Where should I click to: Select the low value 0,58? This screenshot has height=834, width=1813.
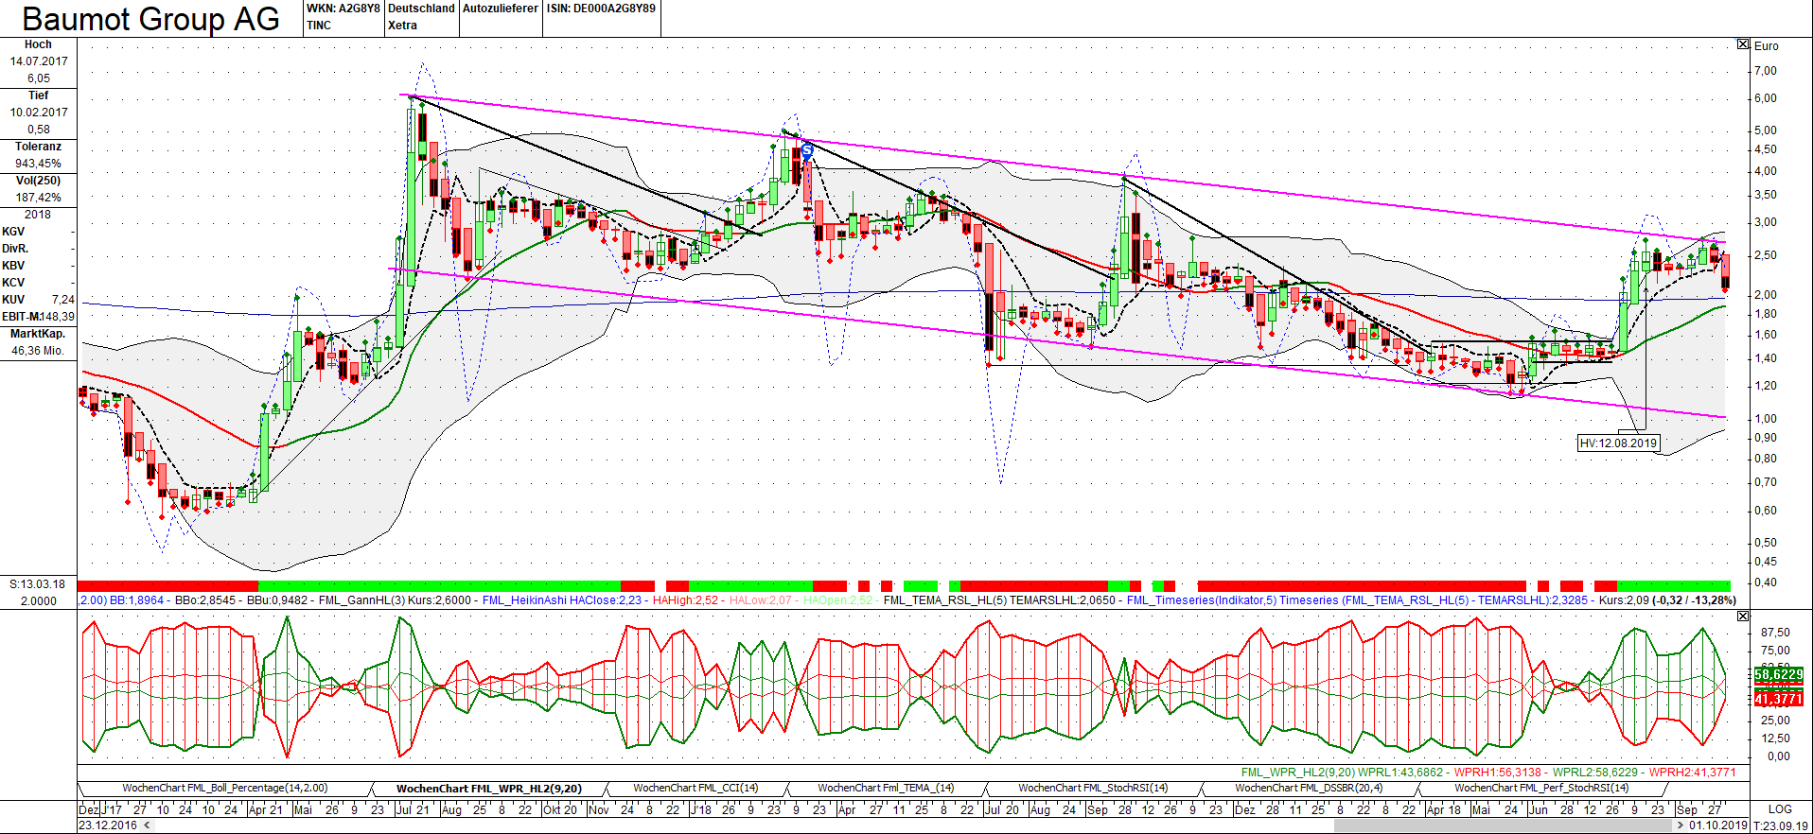point(39,130)
